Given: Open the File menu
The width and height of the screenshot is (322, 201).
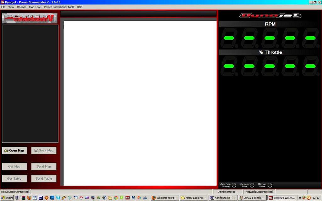Looking at the screenshot, I should click(3, 7).
